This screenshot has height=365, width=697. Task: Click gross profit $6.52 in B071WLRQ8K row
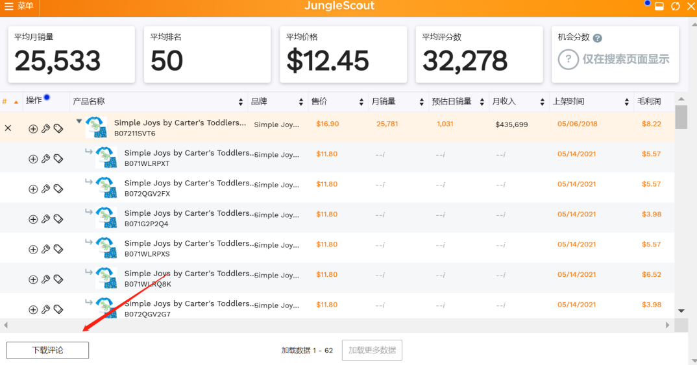coord(651,274)
